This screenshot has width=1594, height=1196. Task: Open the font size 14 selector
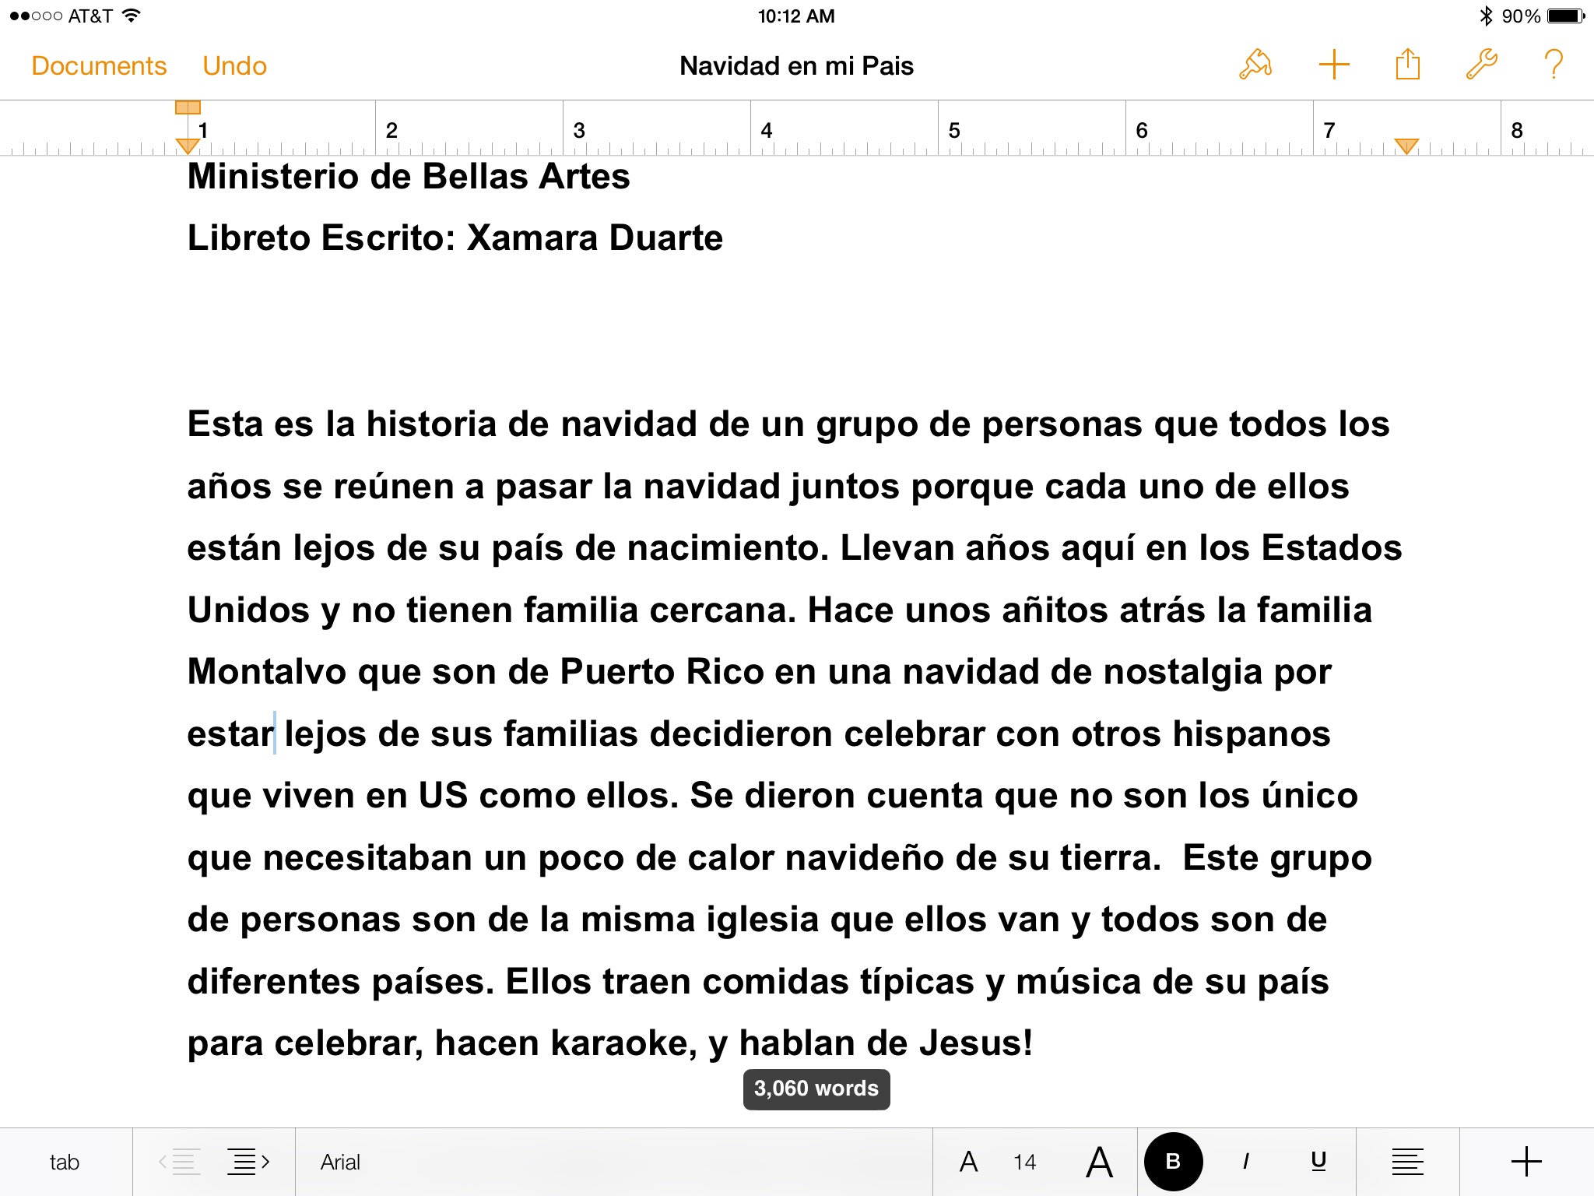1024,1162
